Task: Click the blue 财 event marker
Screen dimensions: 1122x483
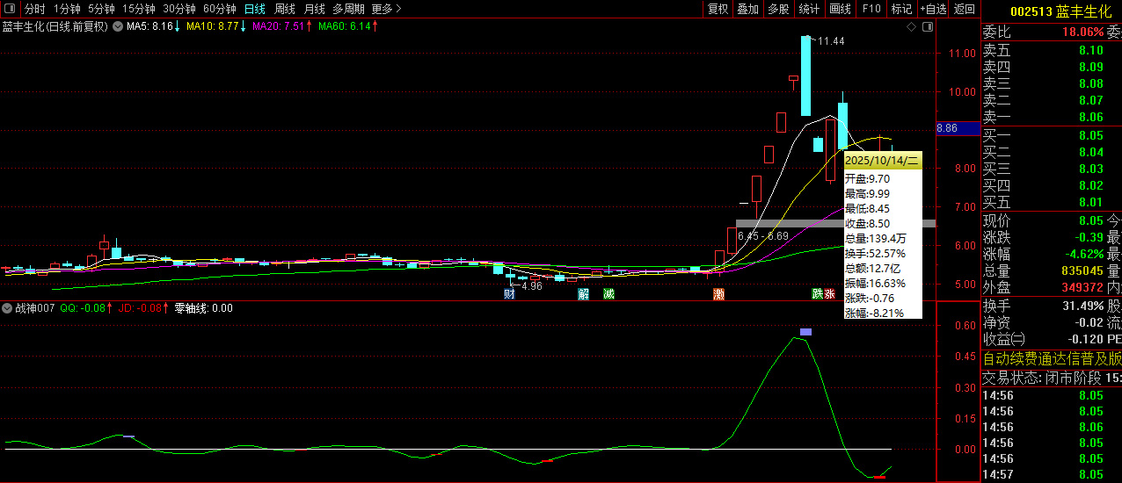Action: pos(509,294)
